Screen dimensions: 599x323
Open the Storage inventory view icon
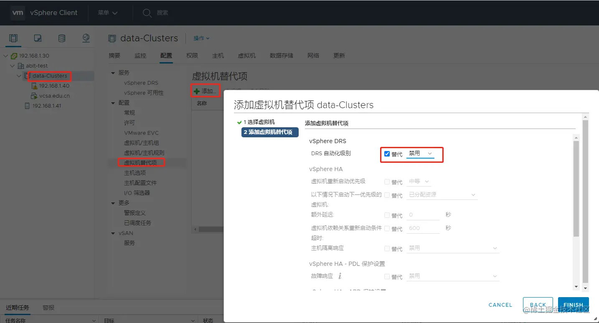coord(61,38)
